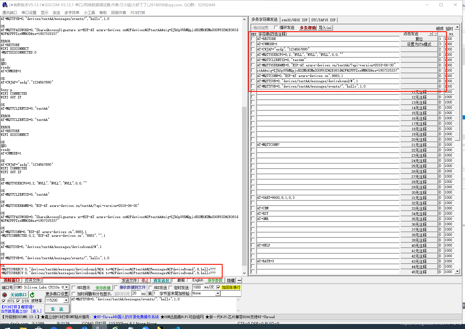Click the green refresh port icon
Viewport: 465px width, 329px height.
[x=32, y=295]
